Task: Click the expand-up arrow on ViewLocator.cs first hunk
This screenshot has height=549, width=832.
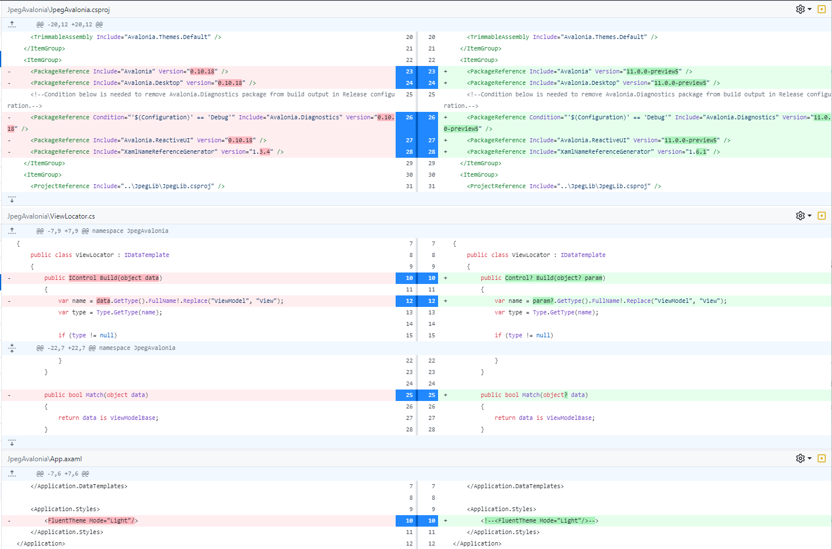Action: pos(12,231)
